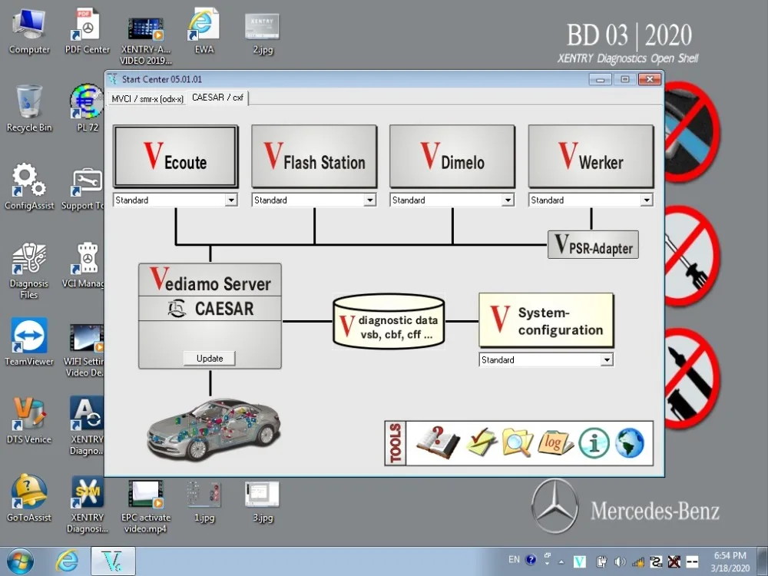Show hidden tray icons arrow

(x=561, y=562)
